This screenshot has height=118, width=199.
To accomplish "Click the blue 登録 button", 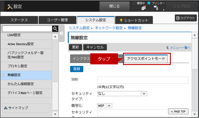I will [77, 69].
